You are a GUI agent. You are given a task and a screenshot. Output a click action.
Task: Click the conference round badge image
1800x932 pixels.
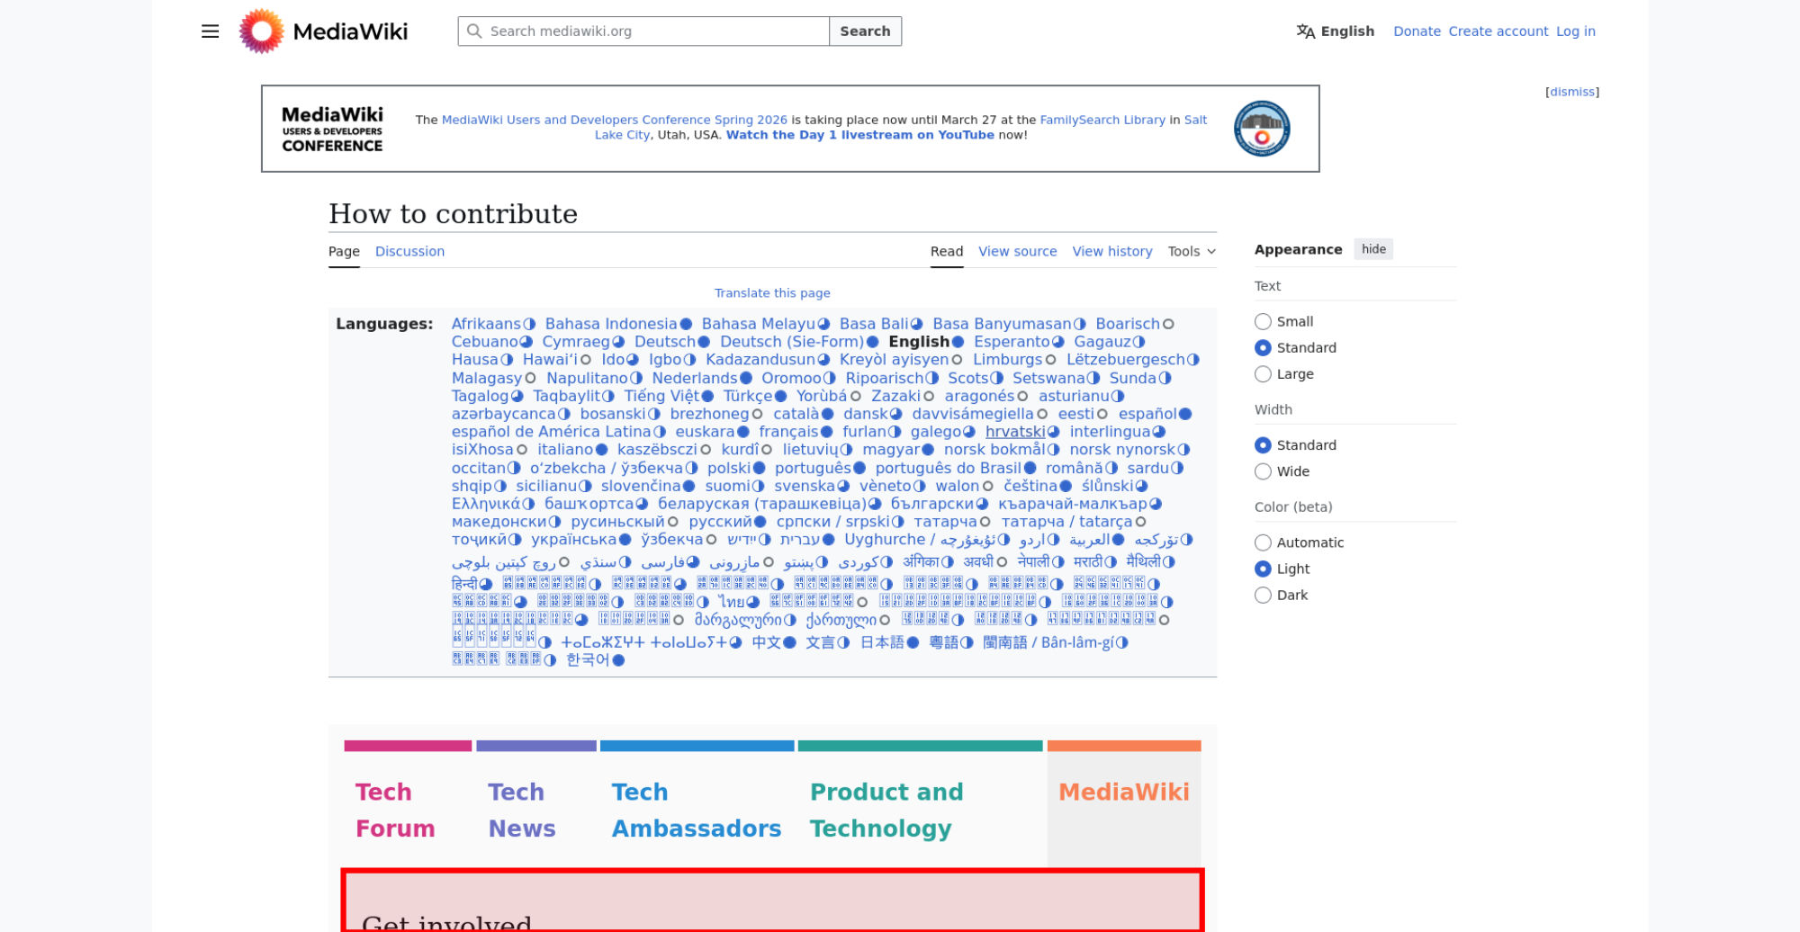(x=1261, y=129)
